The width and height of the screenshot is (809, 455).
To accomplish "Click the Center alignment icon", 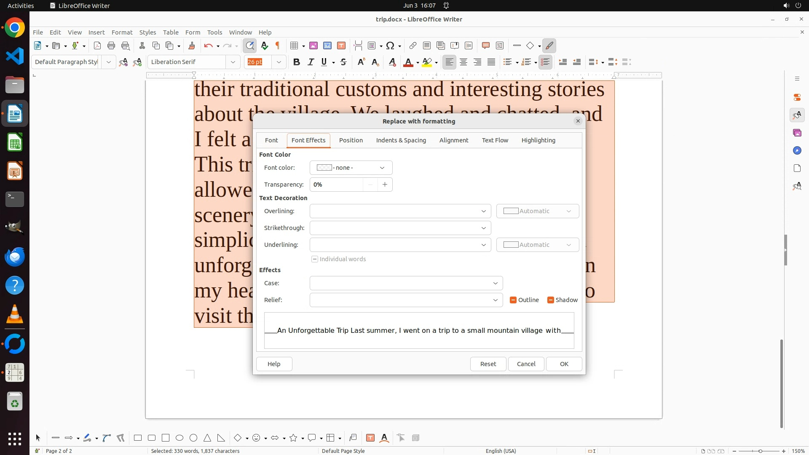I will pyautogui.click(x=463, y=62).
